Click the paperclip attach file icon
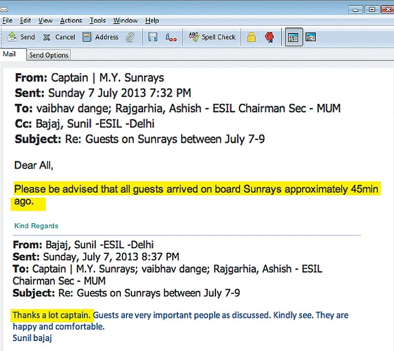This screenshot has height=351, width=394. (130, 37)
